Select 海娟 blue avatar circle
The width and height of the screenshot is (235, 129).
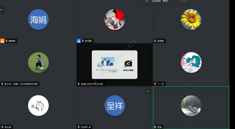(x=38, y=19)
